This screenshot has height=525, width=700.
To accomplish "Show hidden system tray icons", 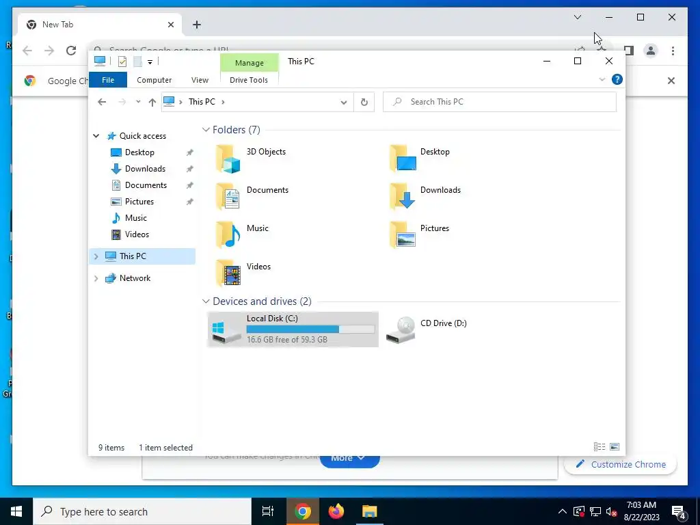I will click(563, 511).
